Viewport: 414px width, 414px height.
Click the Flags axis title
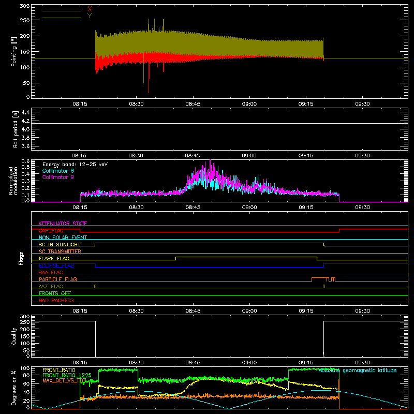pyautogui.click(x=21, y=258)
